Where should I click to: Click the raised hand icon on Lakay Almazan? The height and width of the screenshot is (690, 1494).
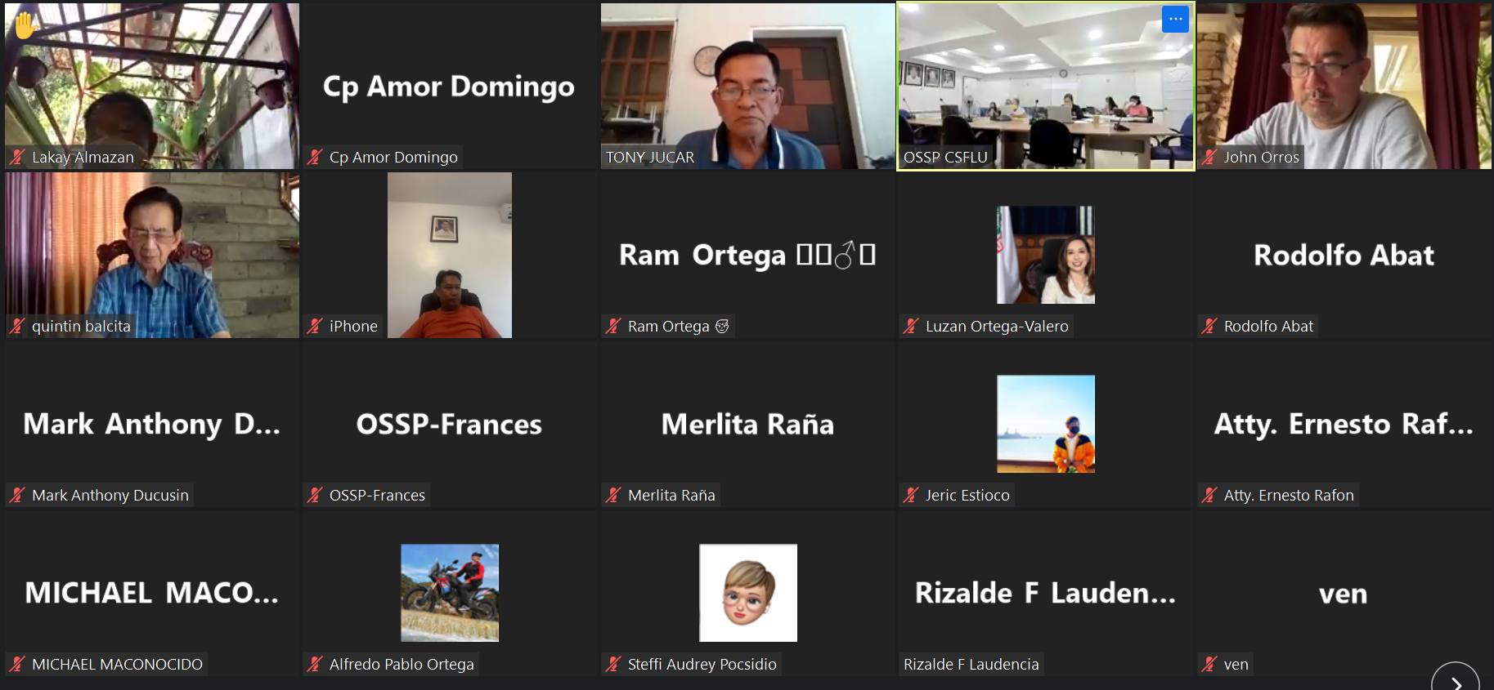25,24
